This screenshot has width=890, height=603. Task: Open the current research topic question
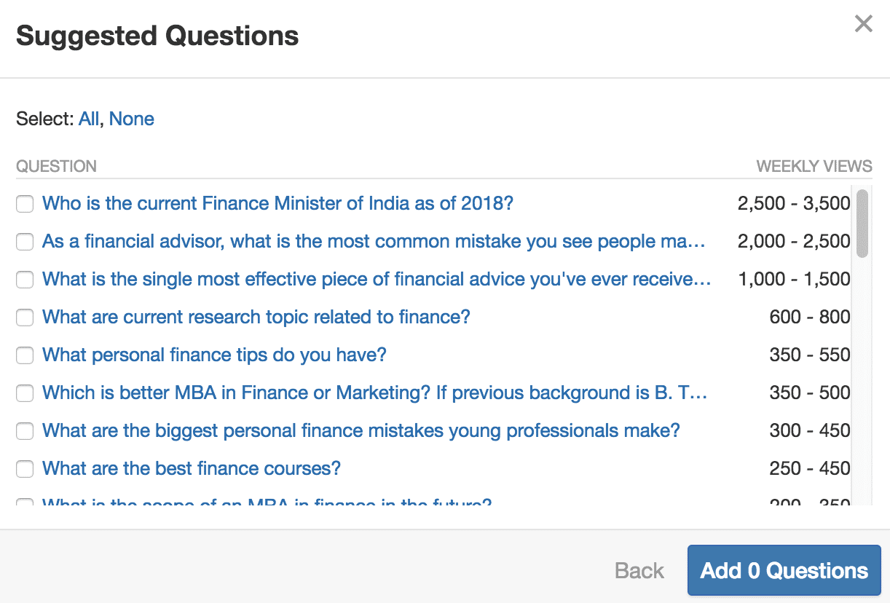[256, 317]
